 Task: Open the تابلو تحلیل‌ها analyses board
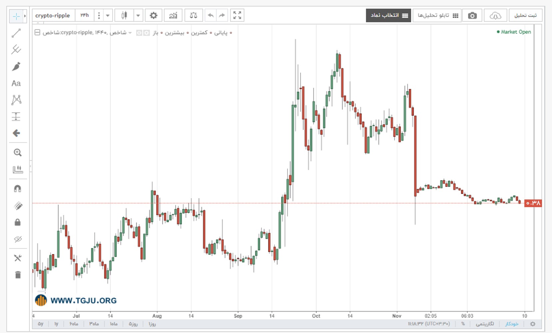[x=437, y=15]
